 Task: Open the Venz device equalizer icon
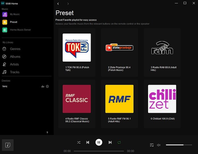[43, 87]
